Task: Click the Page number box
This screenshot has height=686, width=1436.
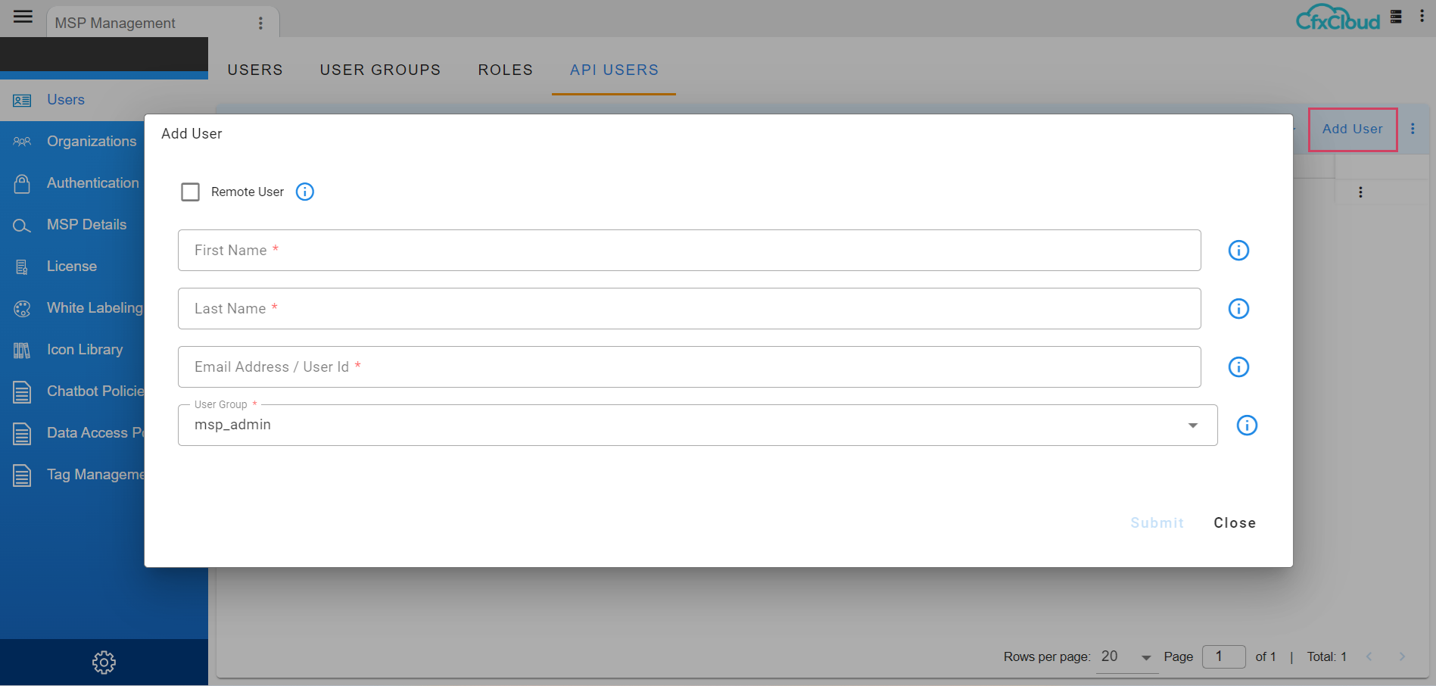Action: tap(1223, 656)
